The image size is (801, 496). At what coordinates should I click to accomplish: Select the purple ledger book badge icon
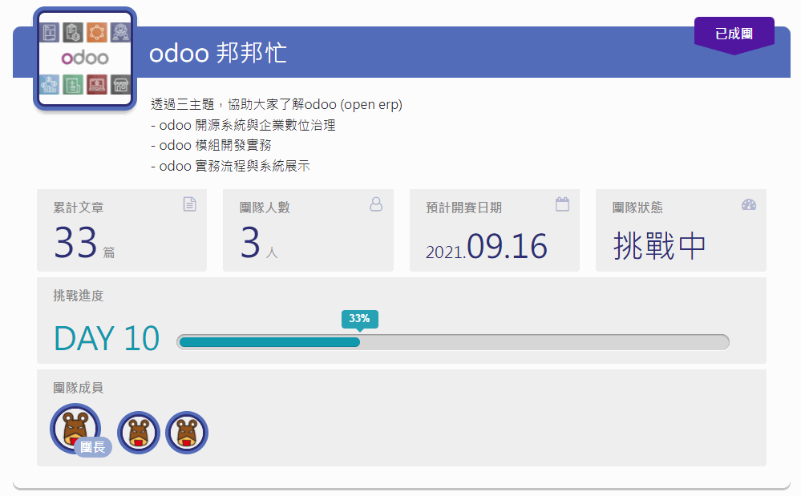click(x=50, y=32)
